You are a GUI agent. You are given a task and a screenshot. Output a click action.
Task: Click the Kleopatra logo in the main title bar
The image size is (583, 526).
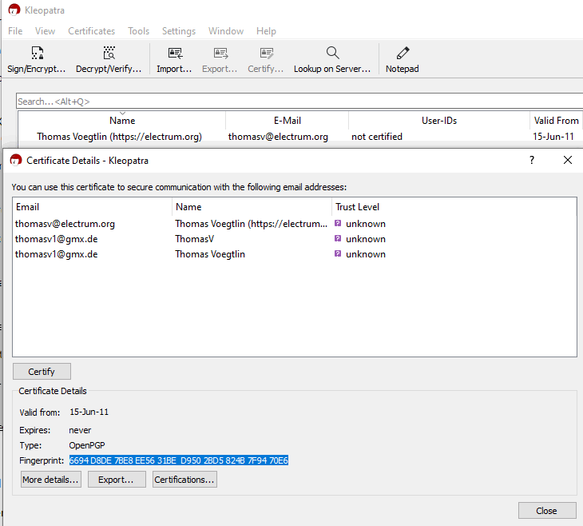[x=14, y=10]
